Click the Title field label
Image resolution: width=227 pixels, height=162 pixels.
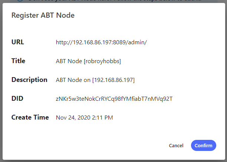[x=19, y=61]
